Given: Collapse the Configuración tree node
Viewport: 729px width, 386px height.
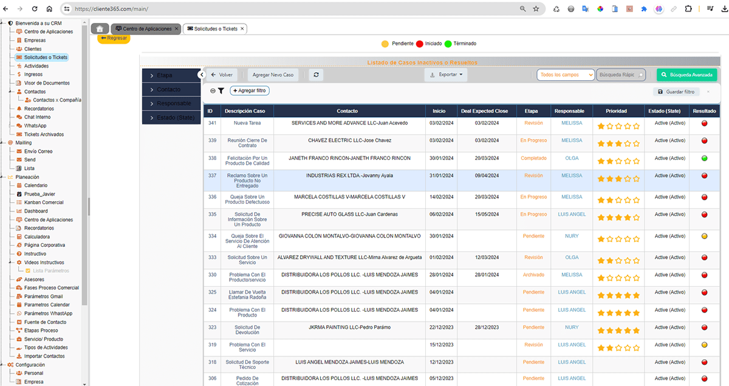Looking at the screenshot, I should [3, 365].
